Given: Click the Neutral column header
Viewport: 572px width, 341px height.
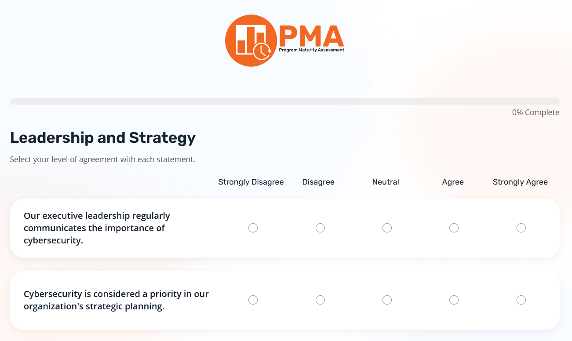Looking at the screenshot, I should pos(386,181).
